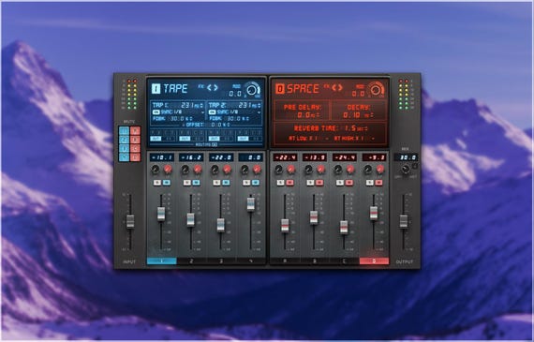This screenshot has width=534, height=342.
Task: Toggle the ON sync switch for Tap 2
Action: click(x=212, y=112)
